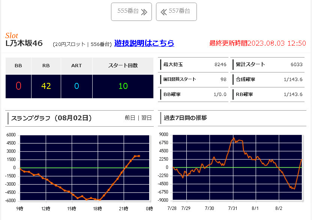Select the ART count value 0
The height and width of the screenshot is (220, 312).
76,86
